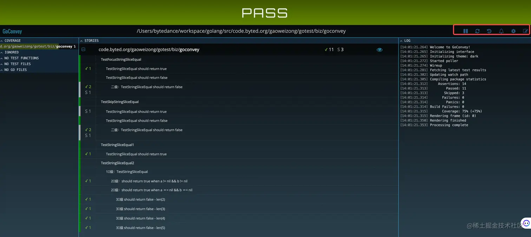531x237 pixels.
Task: Pause the GoConvey auto-test watcher
Action: (465, 31)
